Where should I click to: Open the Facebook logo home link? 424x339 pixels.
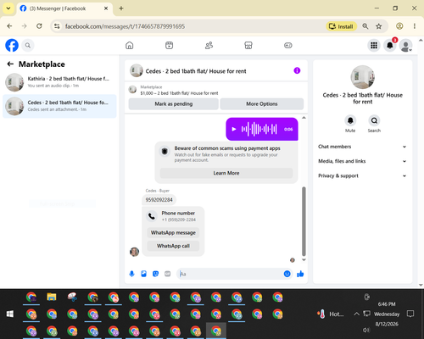[12, 45]
